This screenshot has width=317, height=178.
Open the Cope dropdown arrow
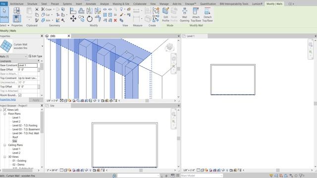pos(54,9)
